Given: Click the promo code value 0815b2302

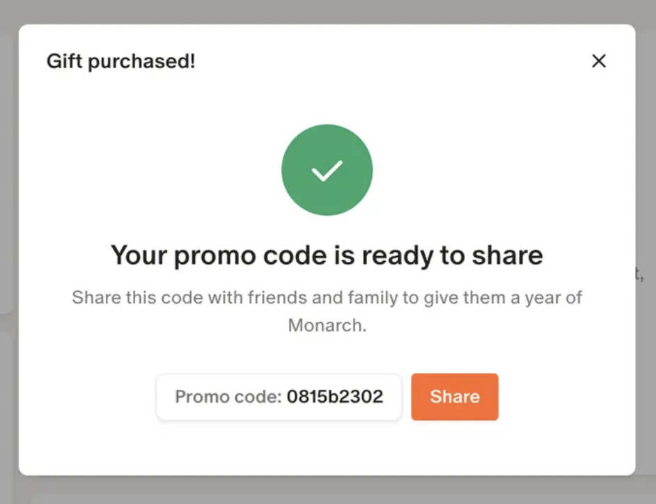Looking at the screenshot, I should tap(335, 397).
